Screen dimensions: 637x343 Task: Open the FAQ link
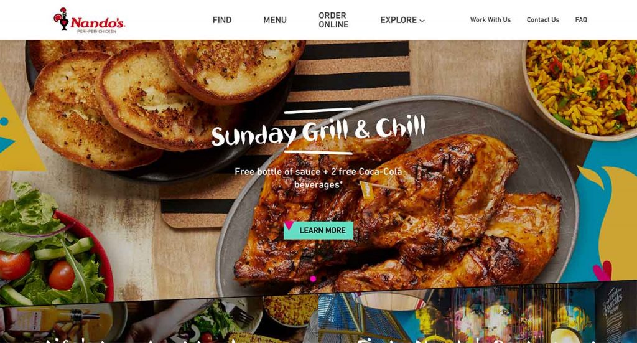581,19
